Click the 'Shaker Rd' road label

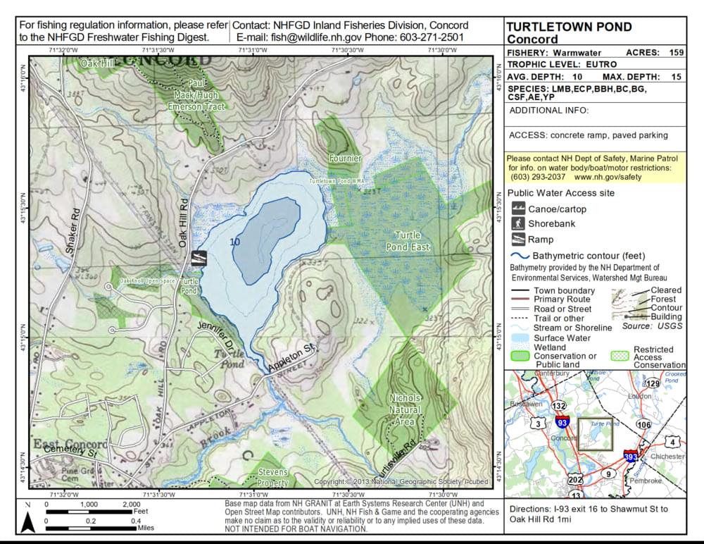73,230
